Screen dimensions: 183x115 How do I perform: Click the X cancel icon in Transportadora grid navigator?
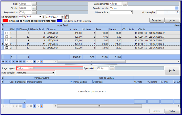click(31, 106)
